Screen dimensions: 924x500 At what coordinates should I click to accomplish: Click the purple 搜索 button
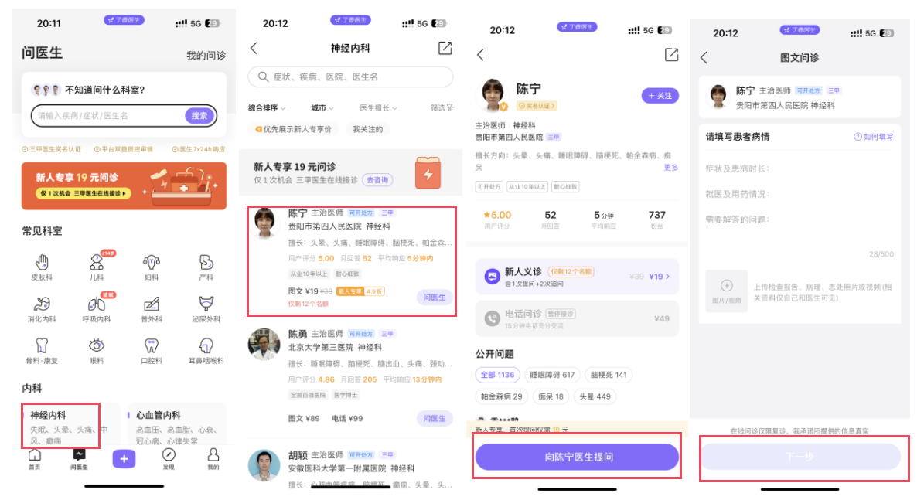point(199,115)
